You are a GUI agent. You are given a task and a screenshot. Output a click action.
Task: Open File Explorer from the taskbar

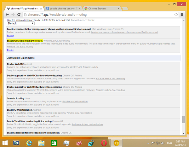[x=41, y=143]
